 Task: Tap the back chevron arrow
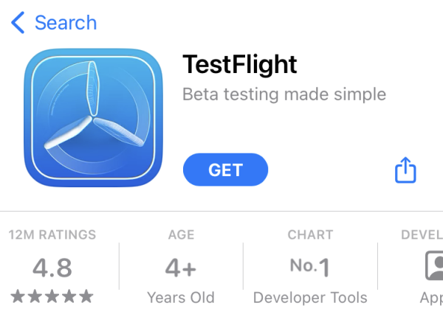click(x=18, y=23)
